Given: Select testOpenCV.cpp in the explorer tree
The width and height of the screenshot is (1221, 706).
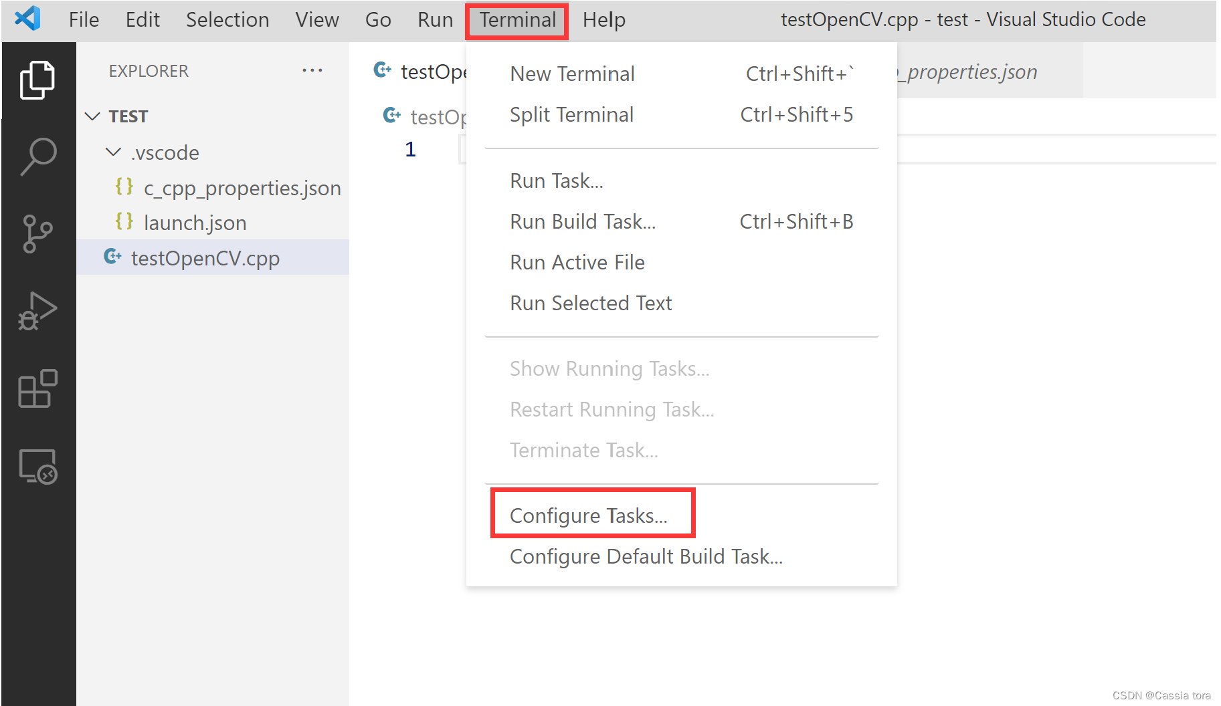Looking at the screenshot, I should (x=213, y=257).
